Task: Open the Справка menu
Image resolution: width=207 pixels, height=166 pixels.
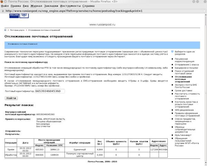Action: (88, 6)
